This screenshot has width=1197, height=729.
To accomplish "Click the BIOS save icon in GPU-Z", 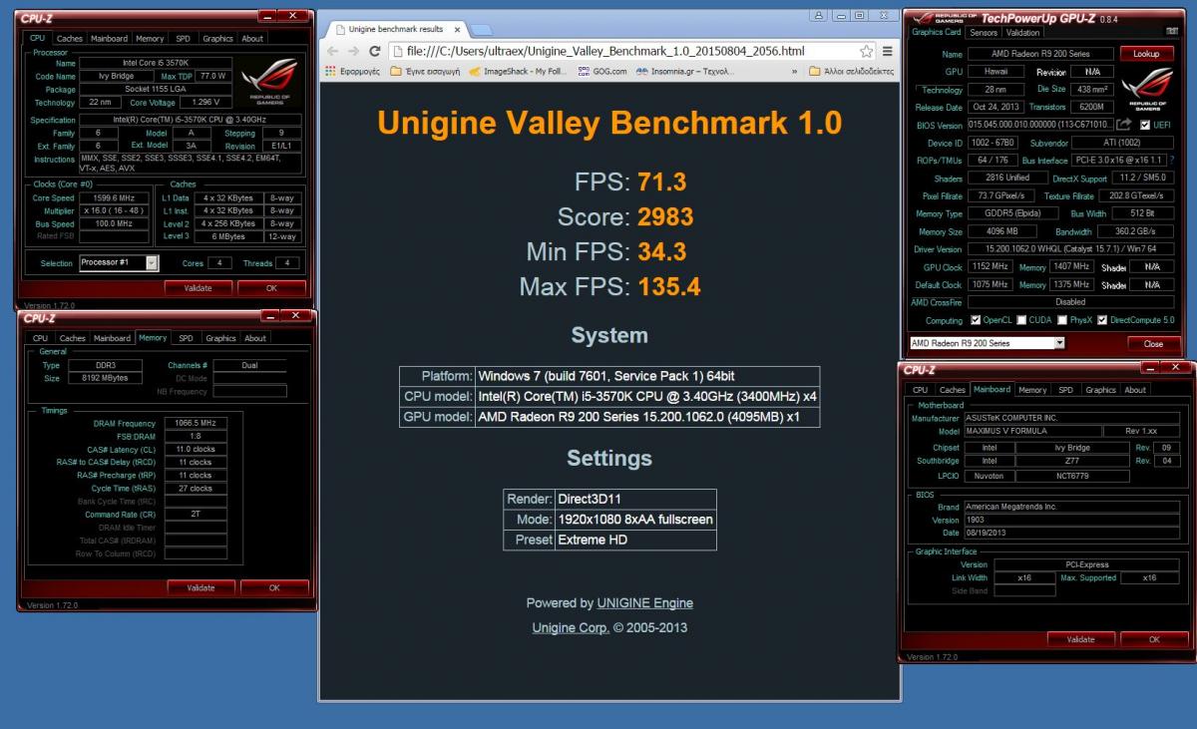I will click(x=1123, y=125).
